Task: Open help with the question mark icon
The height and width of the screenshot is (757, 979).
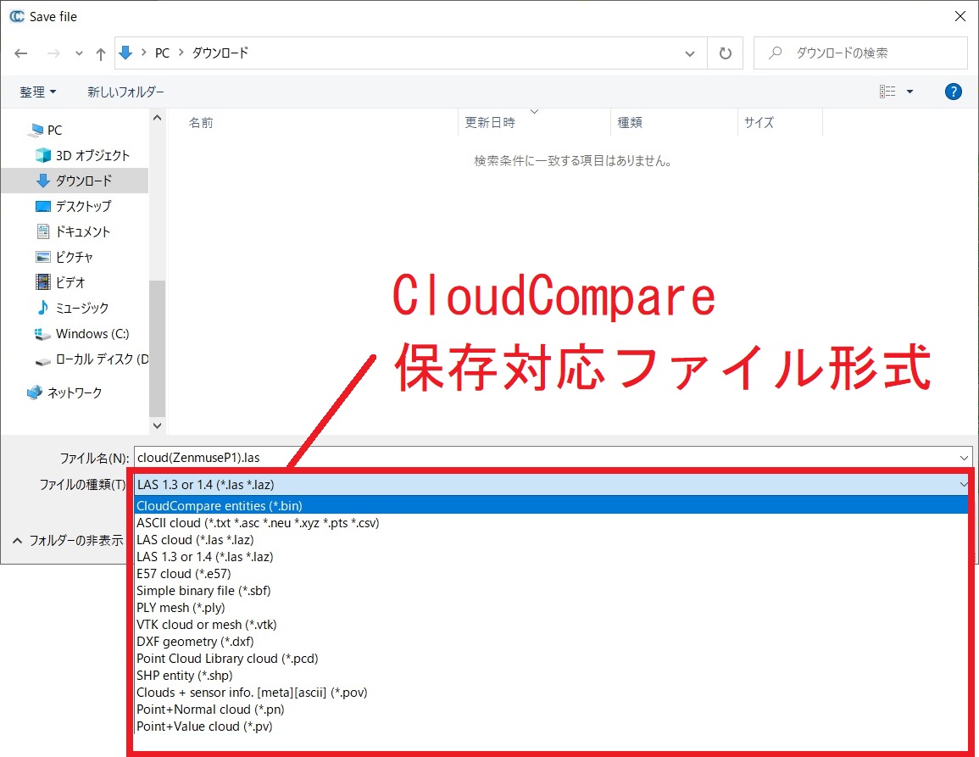Action: point(953,92)
